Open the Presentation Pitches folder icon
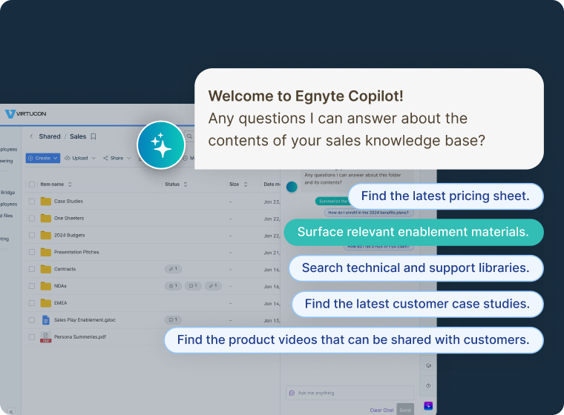The height and width of the screenshot is (415, 564). (x=46, y=252)
